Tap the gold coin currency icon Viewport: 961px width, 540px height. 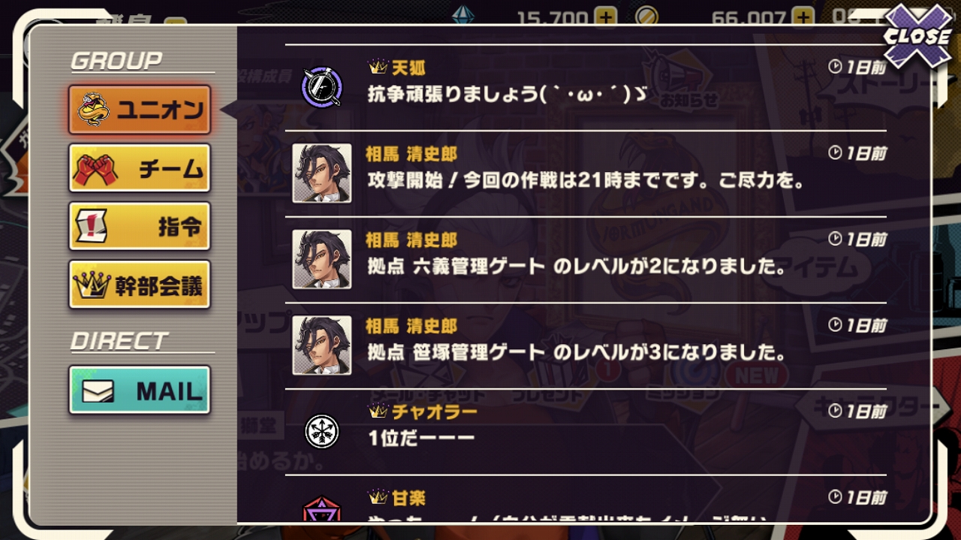pyautogui.click(x=646, y=16)
